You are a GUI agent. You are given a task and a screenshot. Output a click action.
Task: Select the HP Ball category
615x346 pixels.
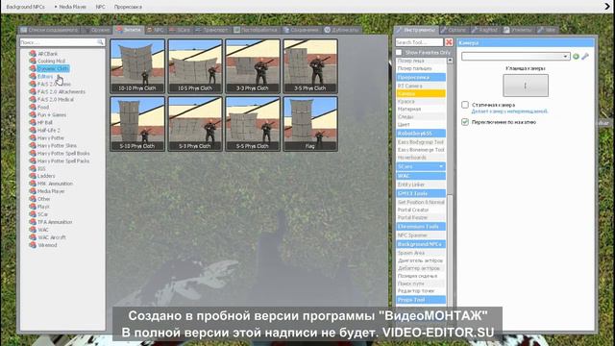45,122
